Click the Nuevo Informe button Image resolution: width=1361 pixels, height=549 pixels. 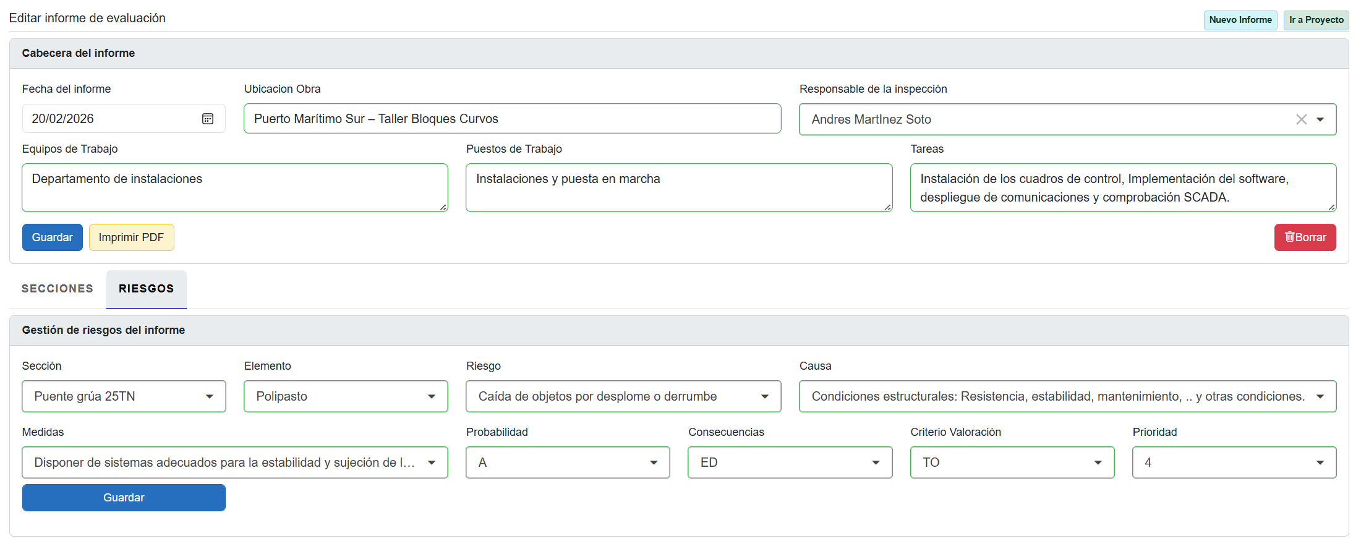1240,20
